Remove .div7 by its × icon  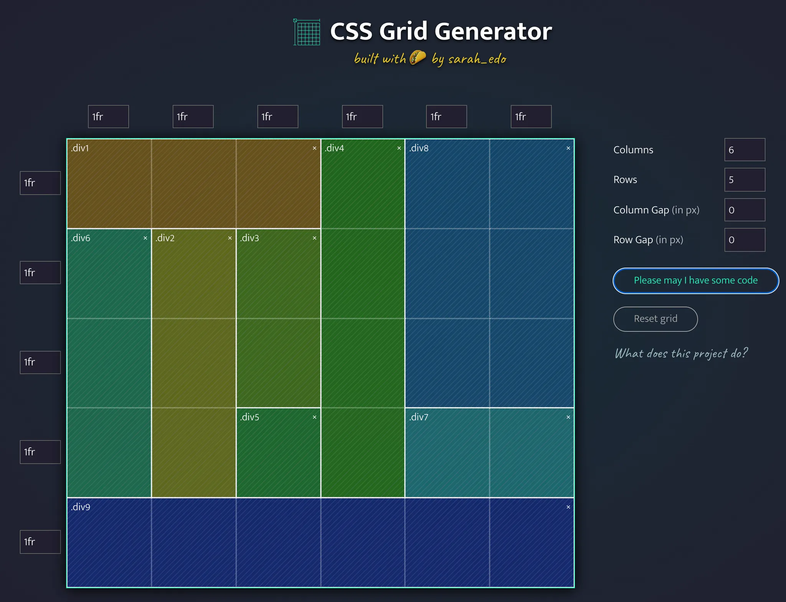click(568, 417)
